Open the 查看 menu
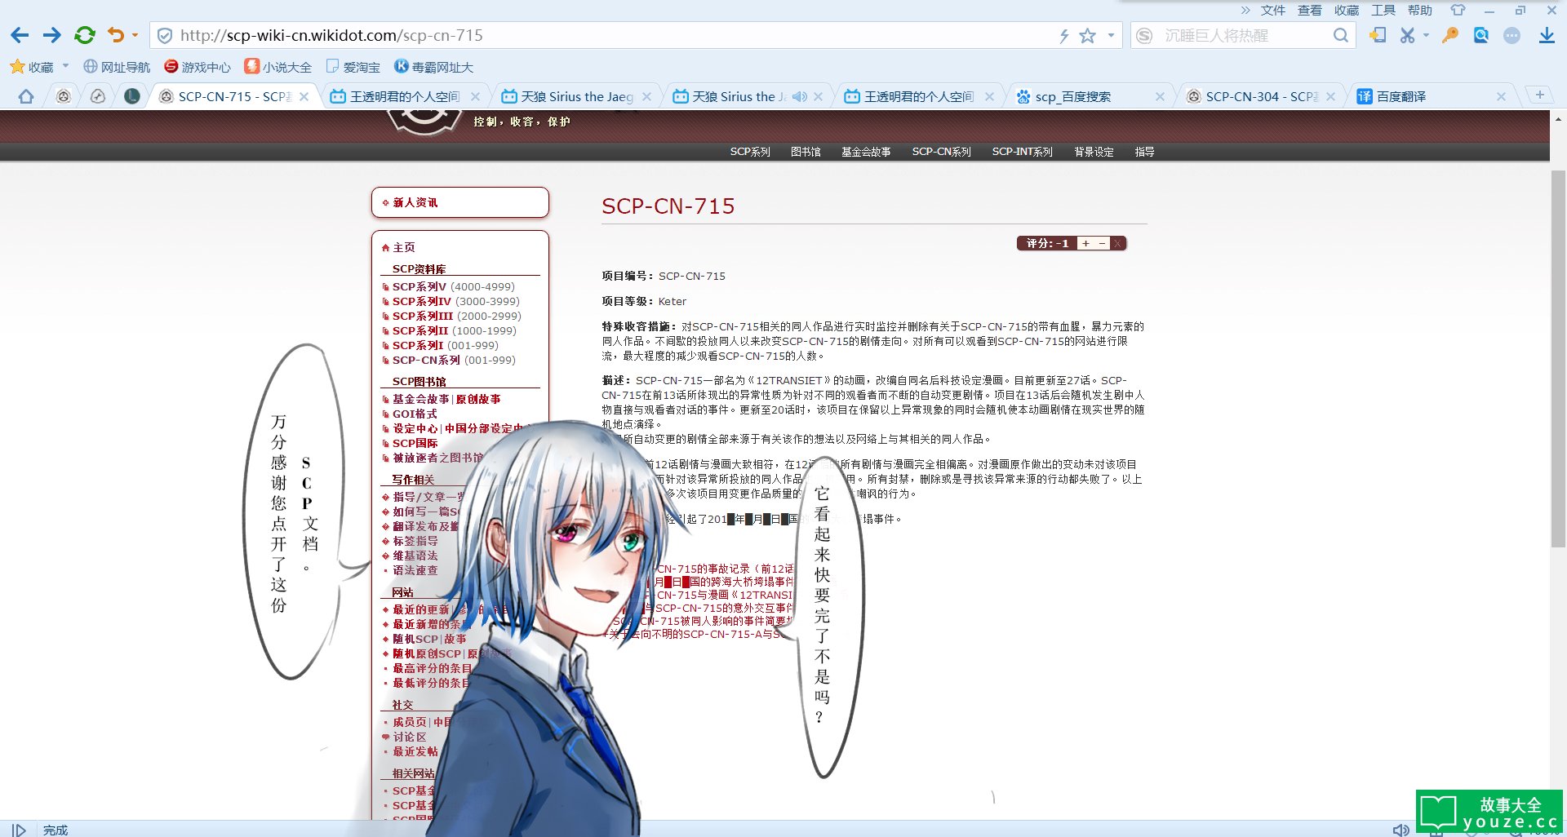1567x837 pixels. (x=1309, y=10)
